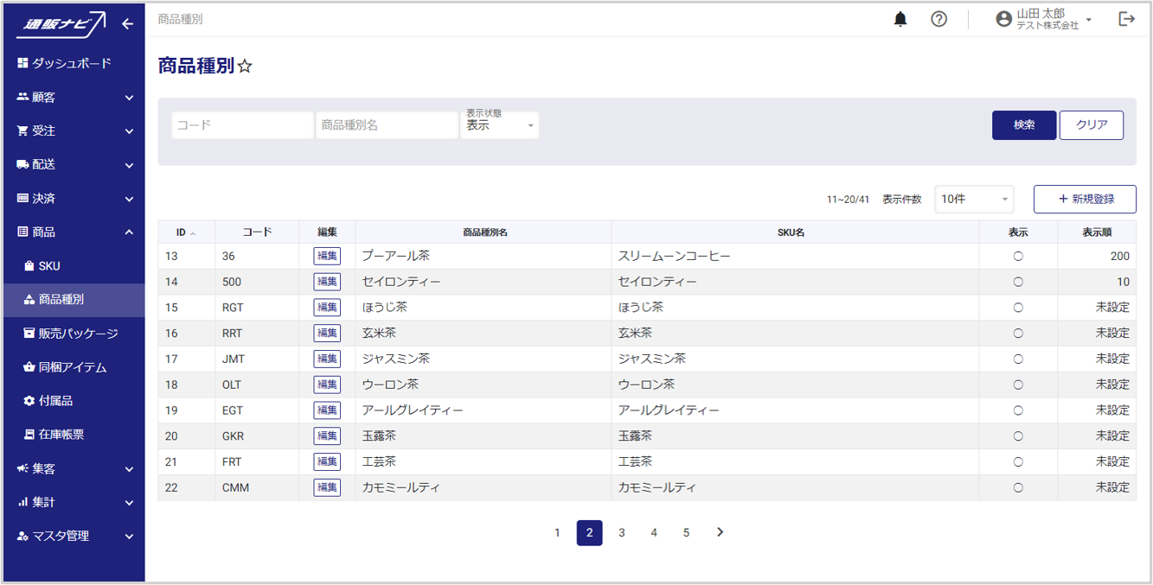Open the 在庫帳票 sidebar item
Viewport: 1153px width, 585px height.
click(61, 435)
